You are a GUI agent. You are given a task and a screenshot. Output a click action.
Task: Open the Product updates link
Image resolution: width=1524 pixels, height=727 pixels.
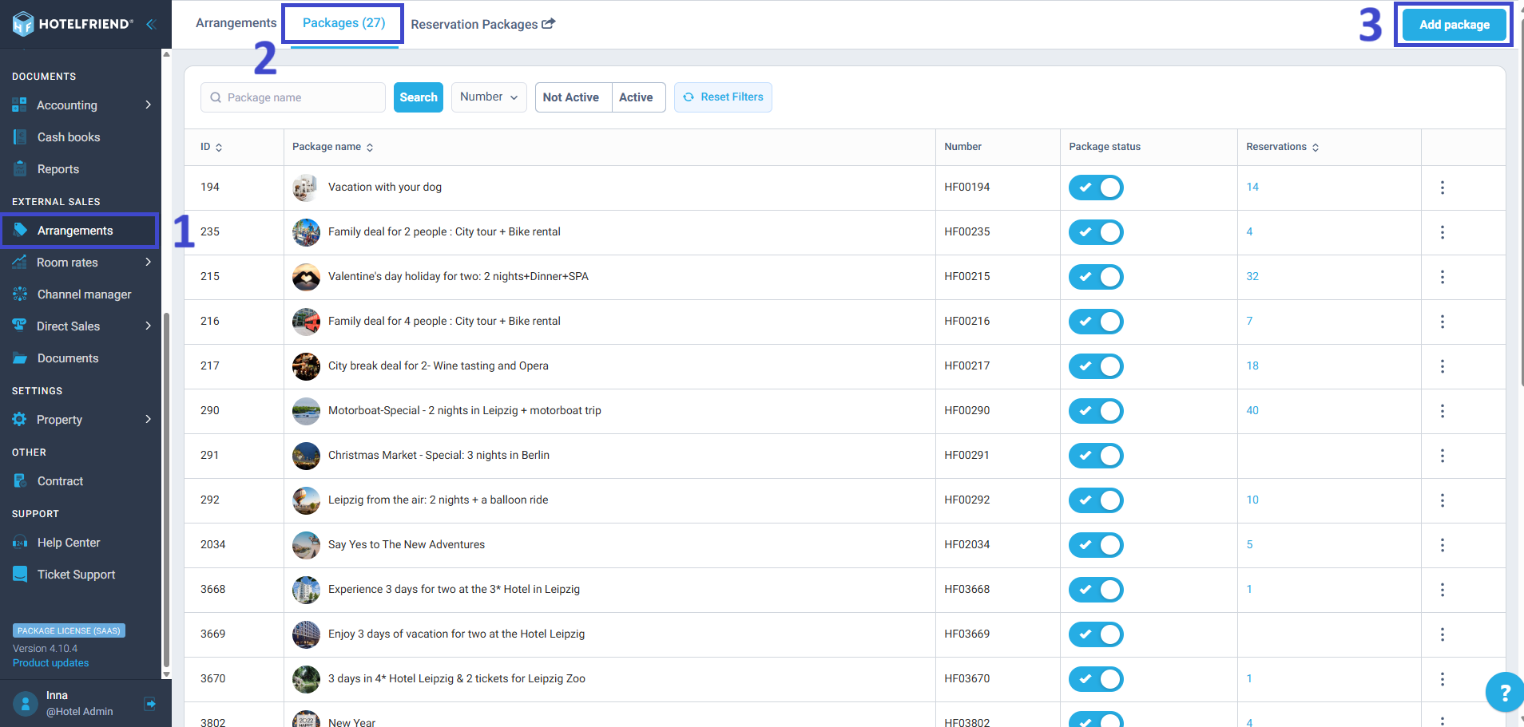pyautogui.click(x=50, y=663)
